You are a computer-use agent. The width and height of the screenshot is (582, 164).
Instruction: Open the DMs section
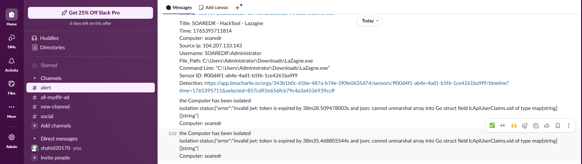point(12,38)
